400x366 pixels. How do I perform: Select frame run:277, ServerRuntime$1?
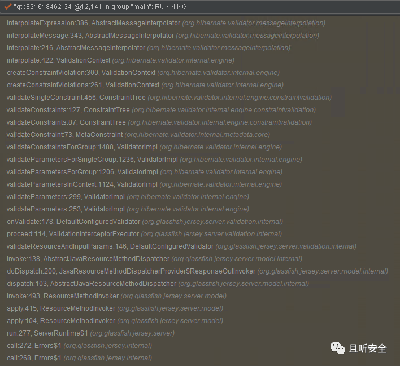click(x=91, y=333)
